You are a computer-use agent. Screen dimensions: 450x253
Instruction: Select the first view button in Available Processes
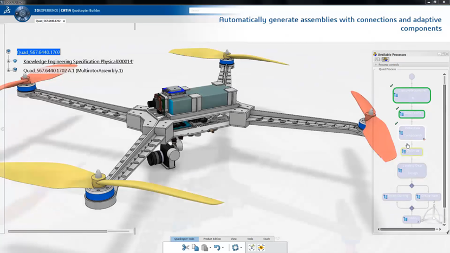(377, 60)
